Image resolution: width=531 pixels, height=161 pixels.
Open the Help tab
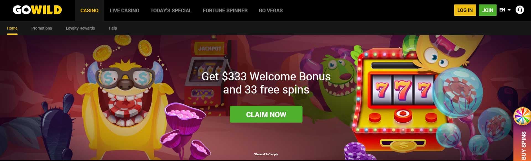tap(113, 28)
